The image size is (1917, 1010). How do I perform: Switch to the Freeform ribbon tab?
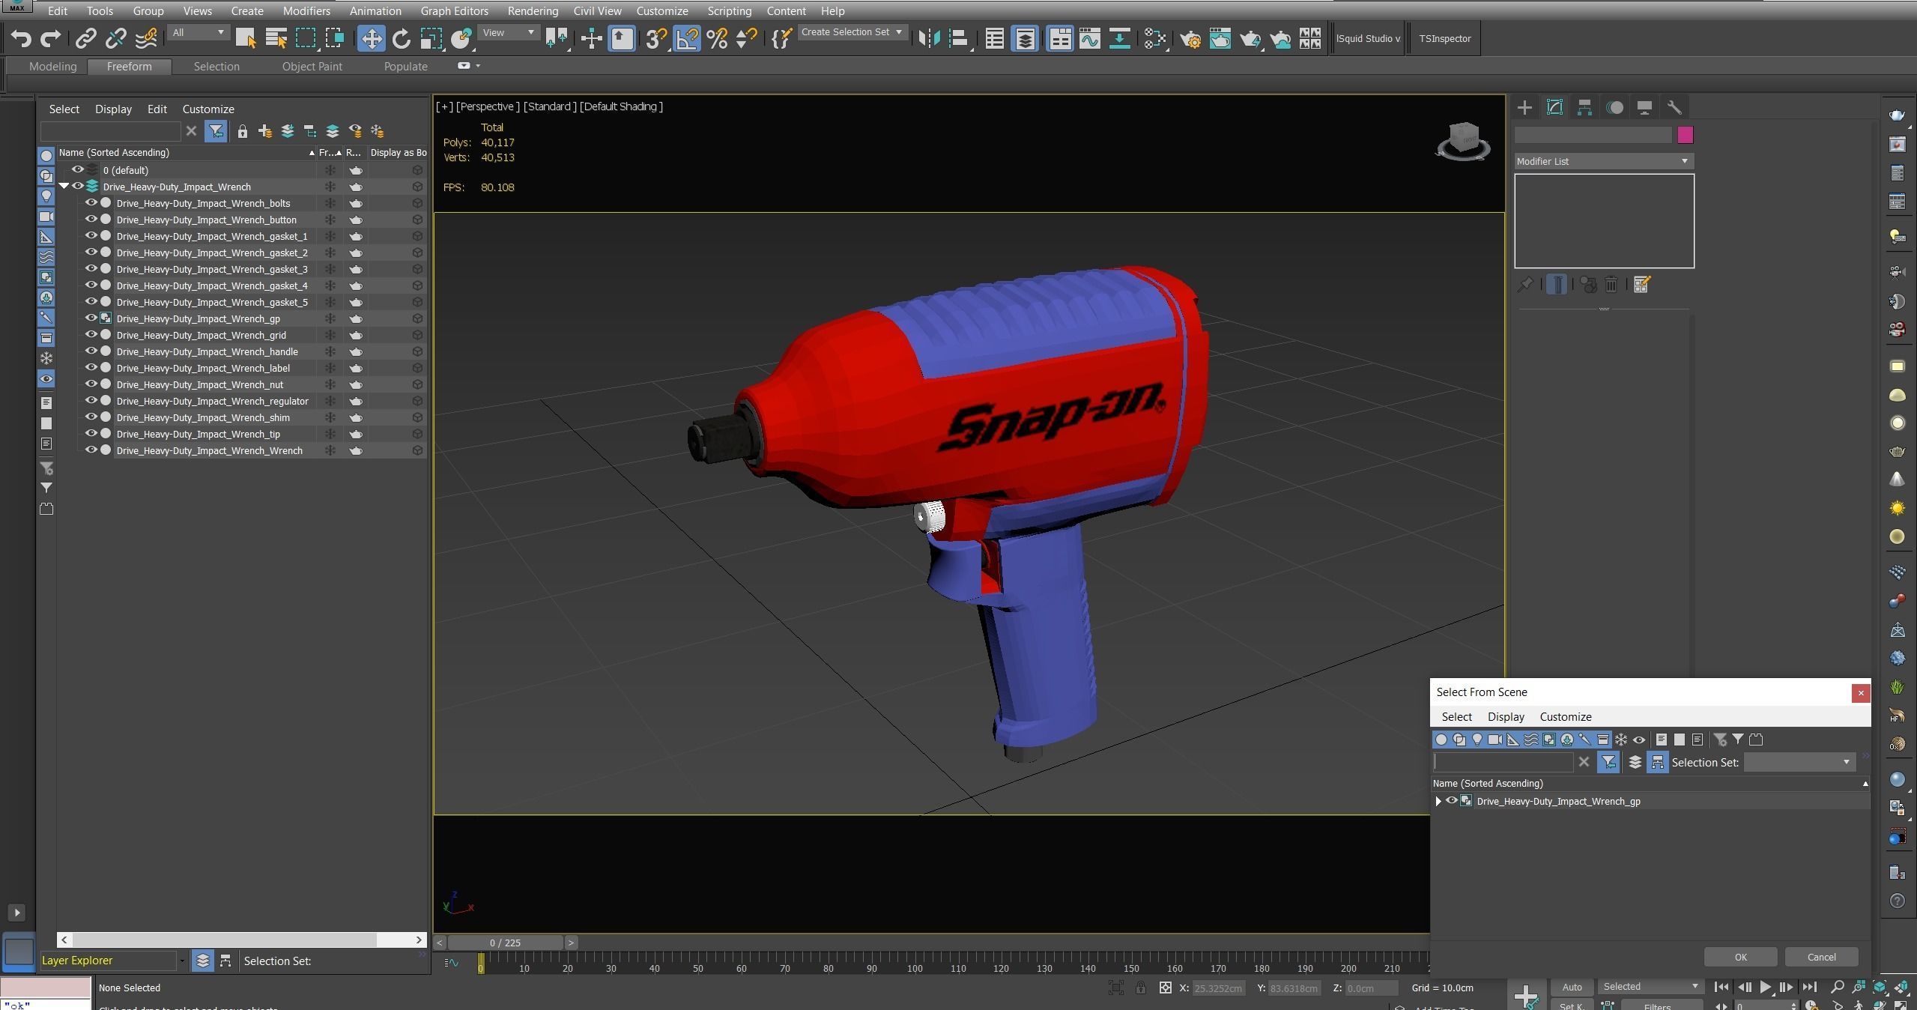coord(129,66)
